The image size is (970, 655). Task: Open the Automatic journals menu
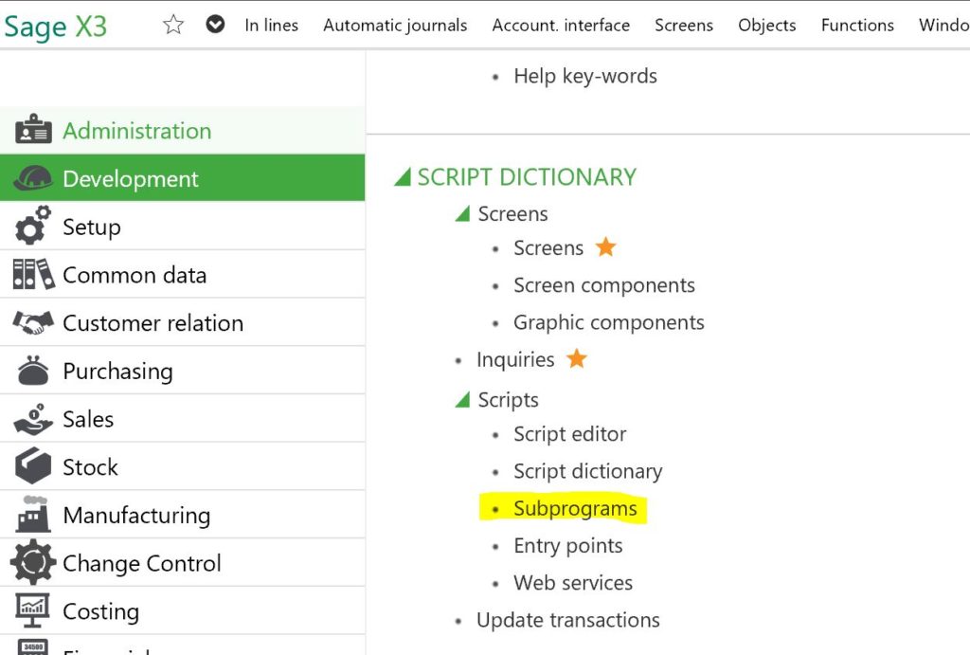point(395,26)
